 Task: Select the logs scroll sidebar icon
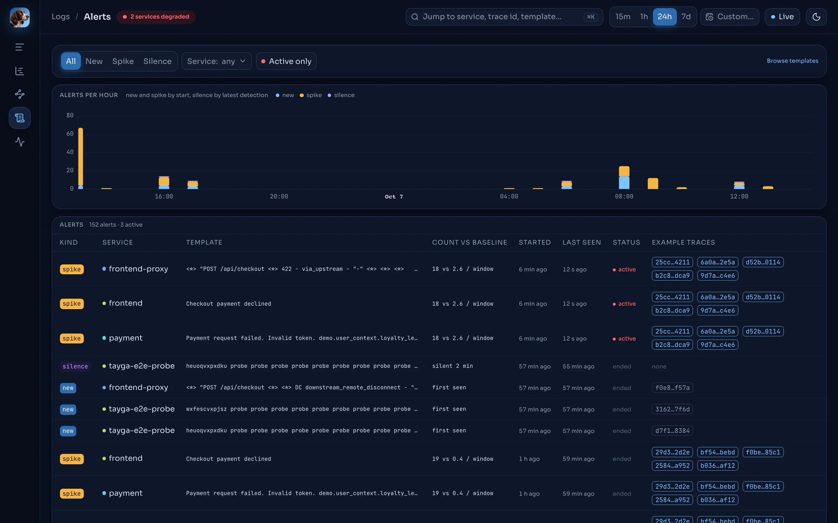pos(20,118)
